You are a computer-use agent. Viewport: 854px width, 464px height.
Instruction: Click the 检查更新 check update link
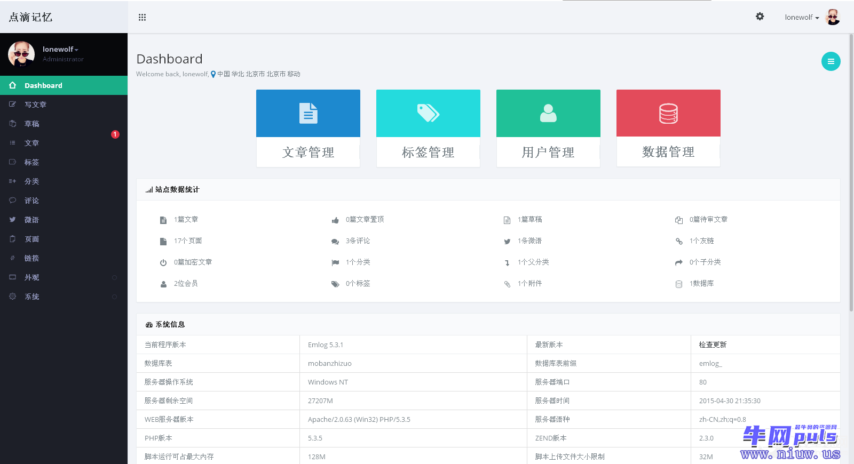(713, 345)
